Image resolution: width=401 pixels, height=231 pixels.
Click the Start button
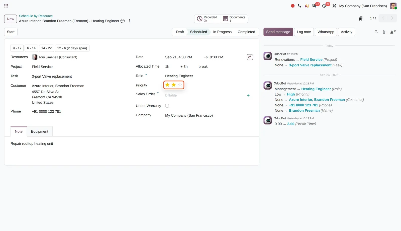coord(11,32)
